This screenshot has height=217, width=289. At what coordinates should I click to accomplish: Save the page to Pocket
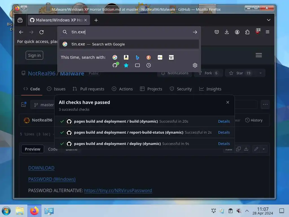point(216,32)
